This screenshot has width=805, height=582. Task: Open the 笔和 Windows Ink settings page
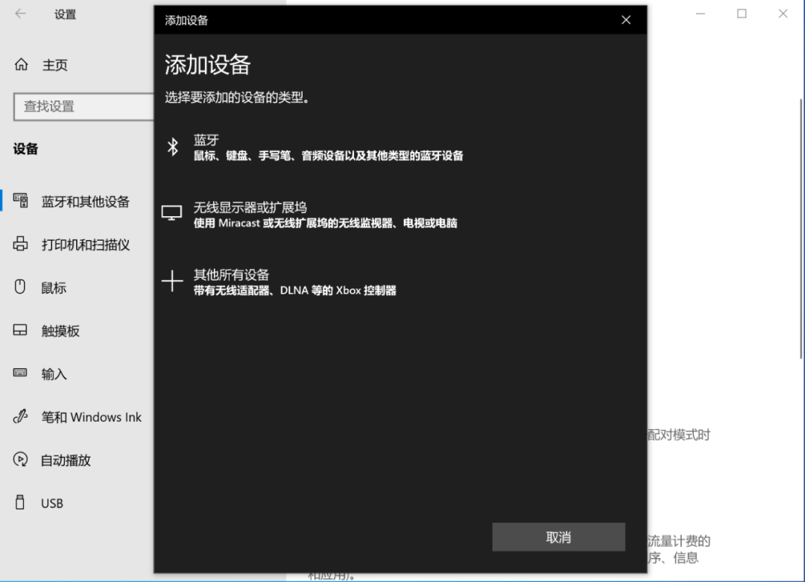(77, 417)
